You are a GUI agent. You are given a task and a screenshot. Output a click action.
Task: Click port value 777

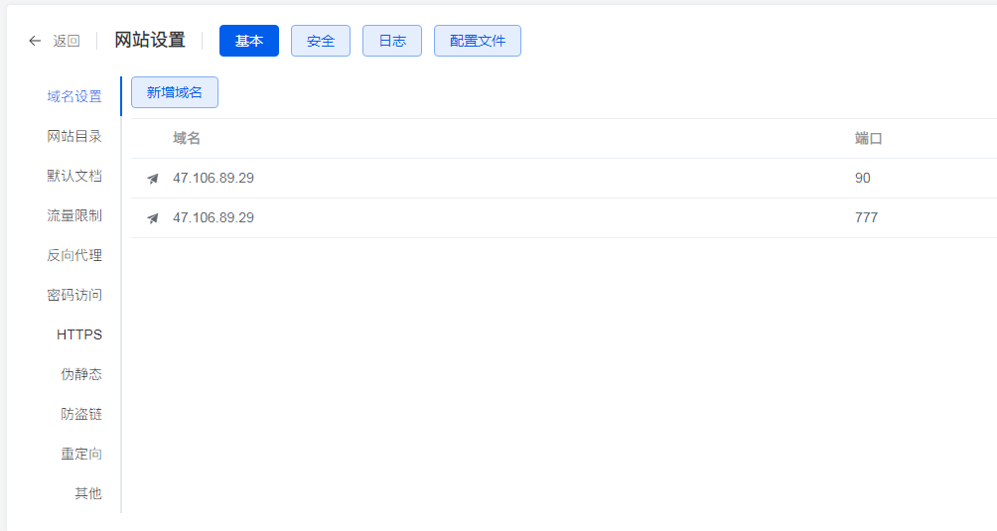pyautogui.click(x=867, y=217)
